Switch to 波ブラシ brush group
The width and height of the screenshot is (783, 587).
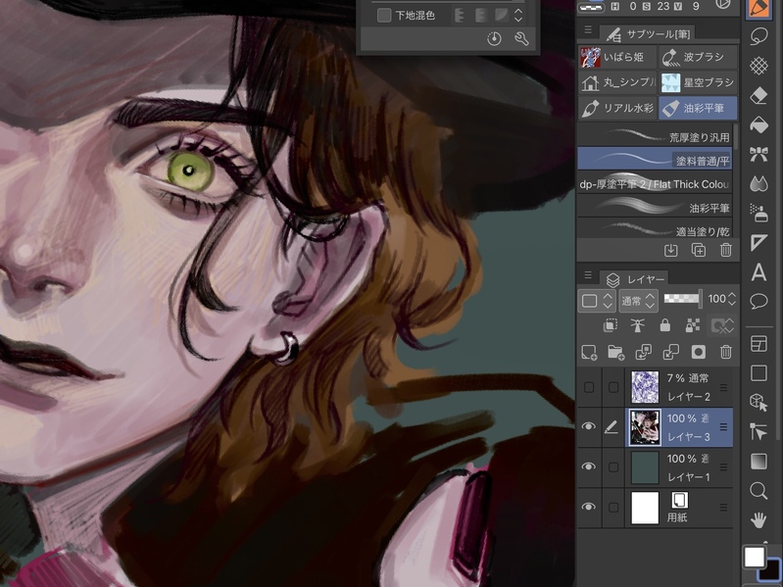pos(698,58)
